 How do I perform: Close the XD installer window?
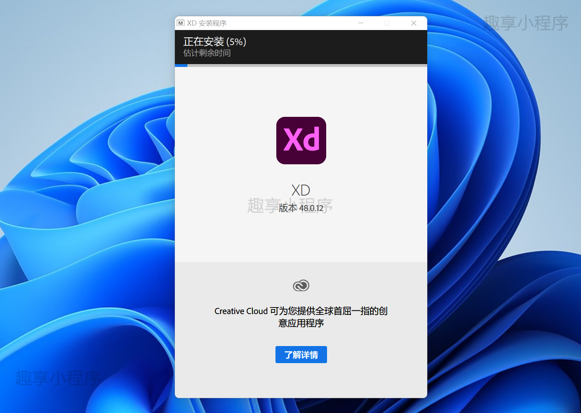pyautogui.click(x=414, y=23)
